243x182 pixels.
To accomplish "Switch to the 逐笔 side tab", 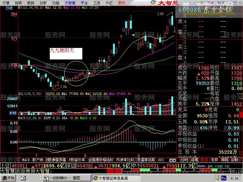I will coord(194,160).
